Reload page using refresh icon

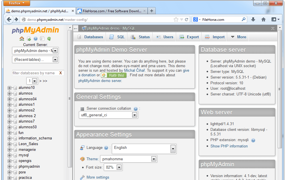tap(186, 19)
